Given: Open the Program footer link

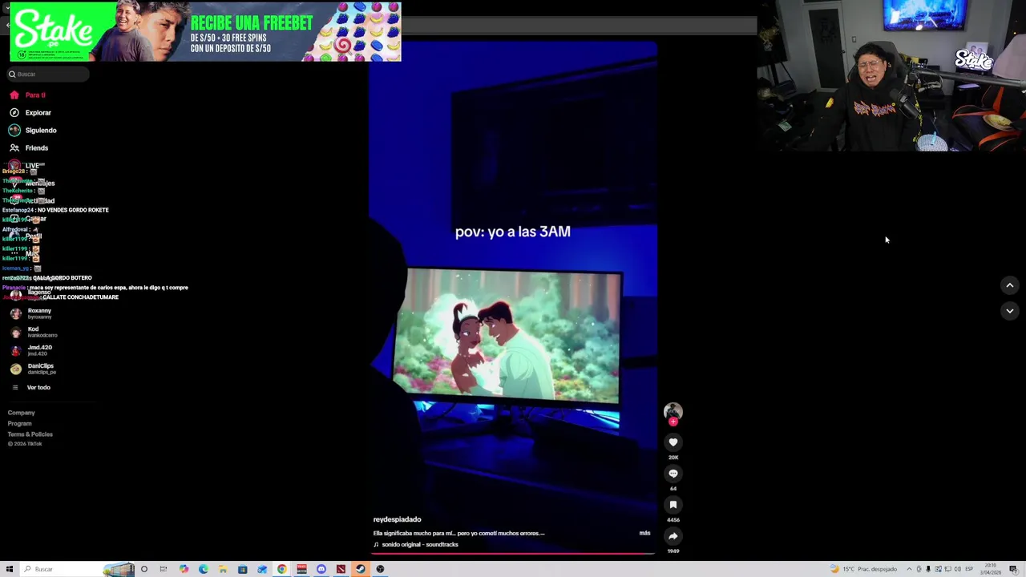Looking at the screenshot, I should 20,423.
